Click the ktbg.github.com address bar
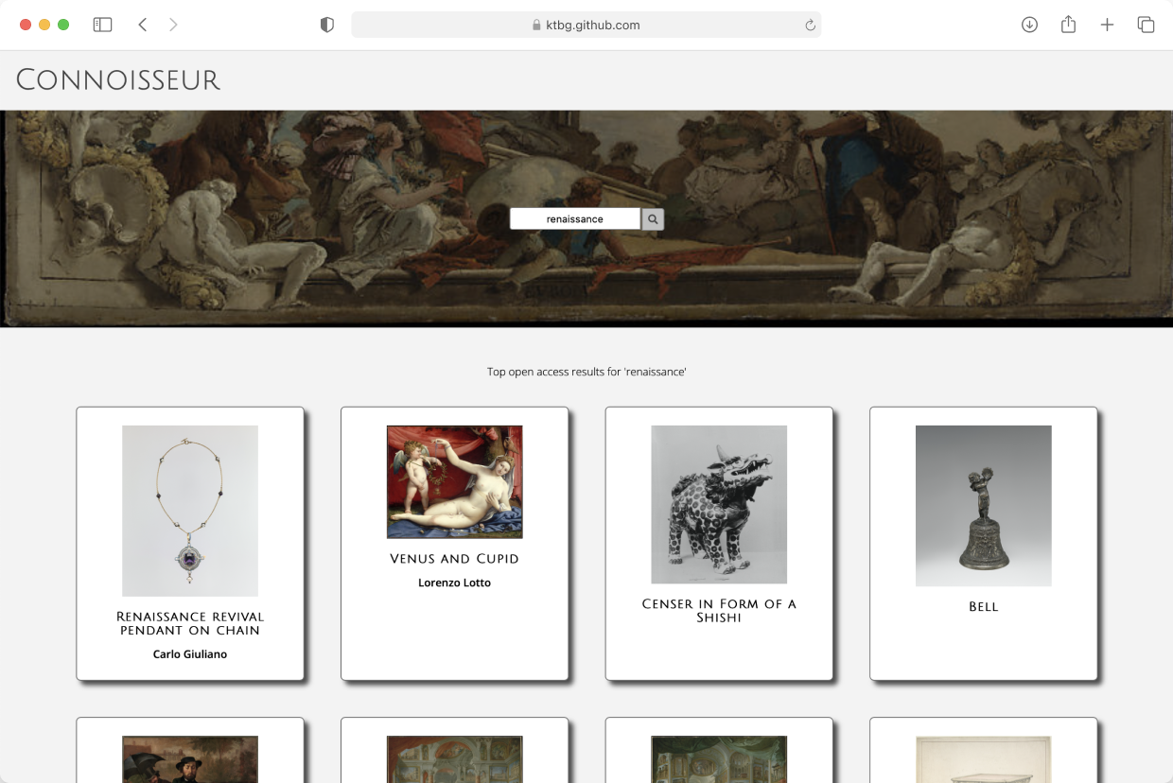 pos(586,25)
